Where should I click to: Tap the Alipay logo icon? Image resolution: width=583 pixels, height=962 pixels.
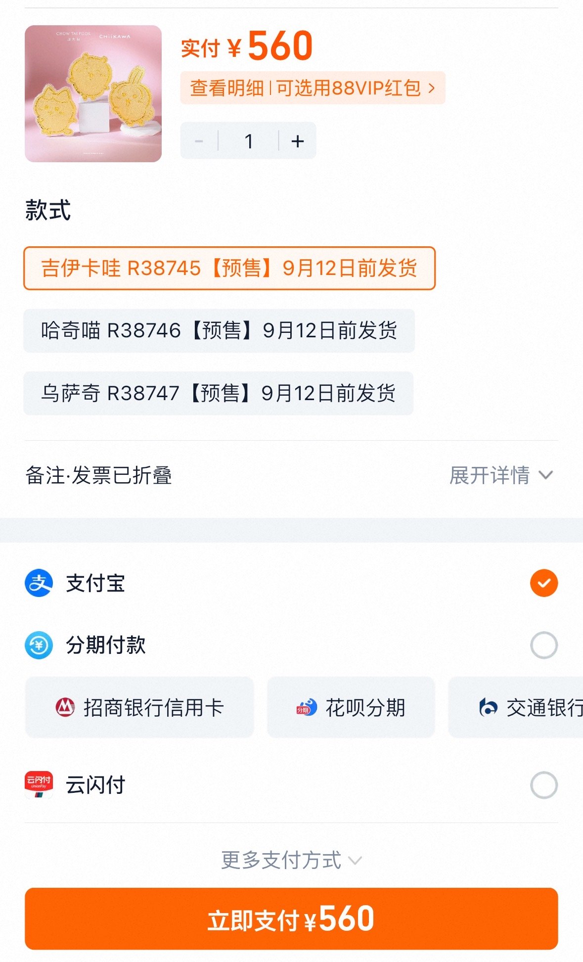[39, 583]
